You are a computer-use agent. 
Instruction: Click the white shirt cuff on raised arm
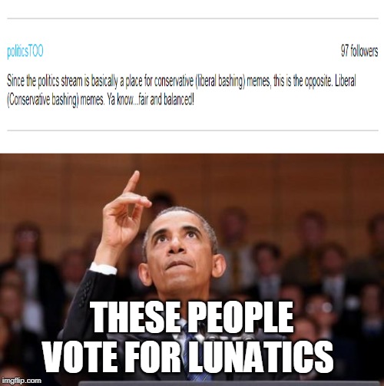(x=103, y=269)
